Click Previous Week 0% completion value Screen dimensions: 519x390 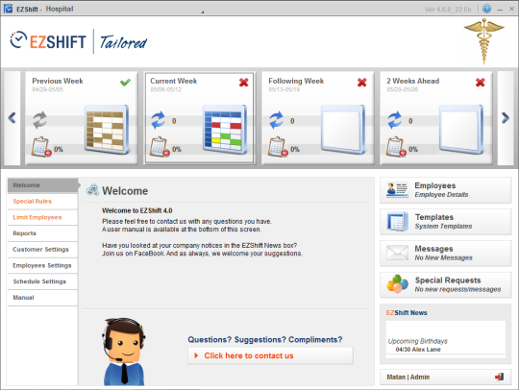click(x=59, y=149)
